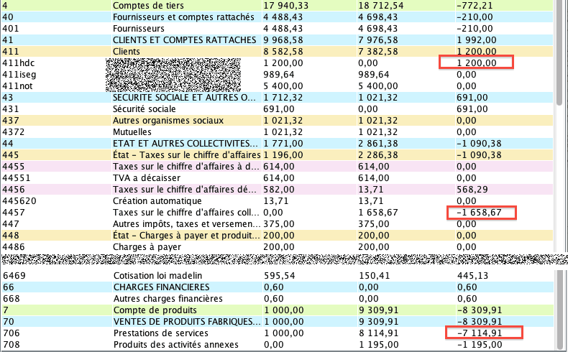The height and width of the screenshot is (352, 568).
Task: Click credit value "7 382,58" in Clients row
Action: (378, 52)
